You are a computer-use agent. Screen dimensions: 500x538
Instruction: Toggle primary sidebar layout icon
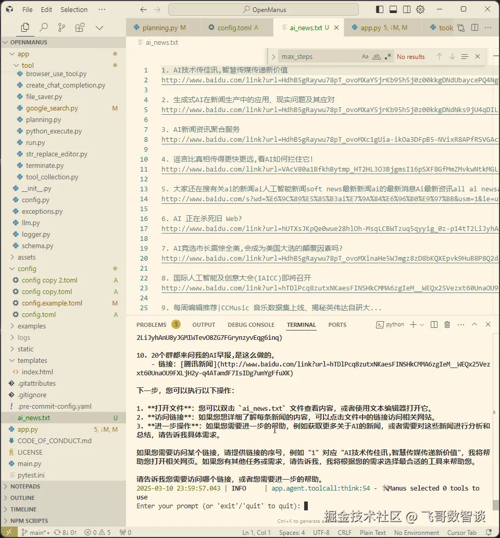[x=379, y=9]
